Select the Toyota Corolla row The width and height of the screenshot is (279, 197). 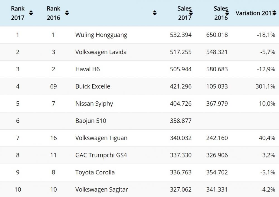pos(95,172)
